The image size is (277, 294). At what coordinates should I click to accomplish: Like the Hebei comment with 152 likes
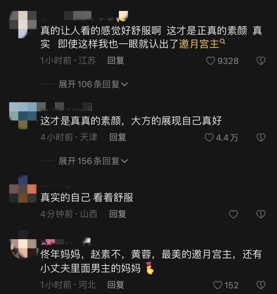(218, 285)
